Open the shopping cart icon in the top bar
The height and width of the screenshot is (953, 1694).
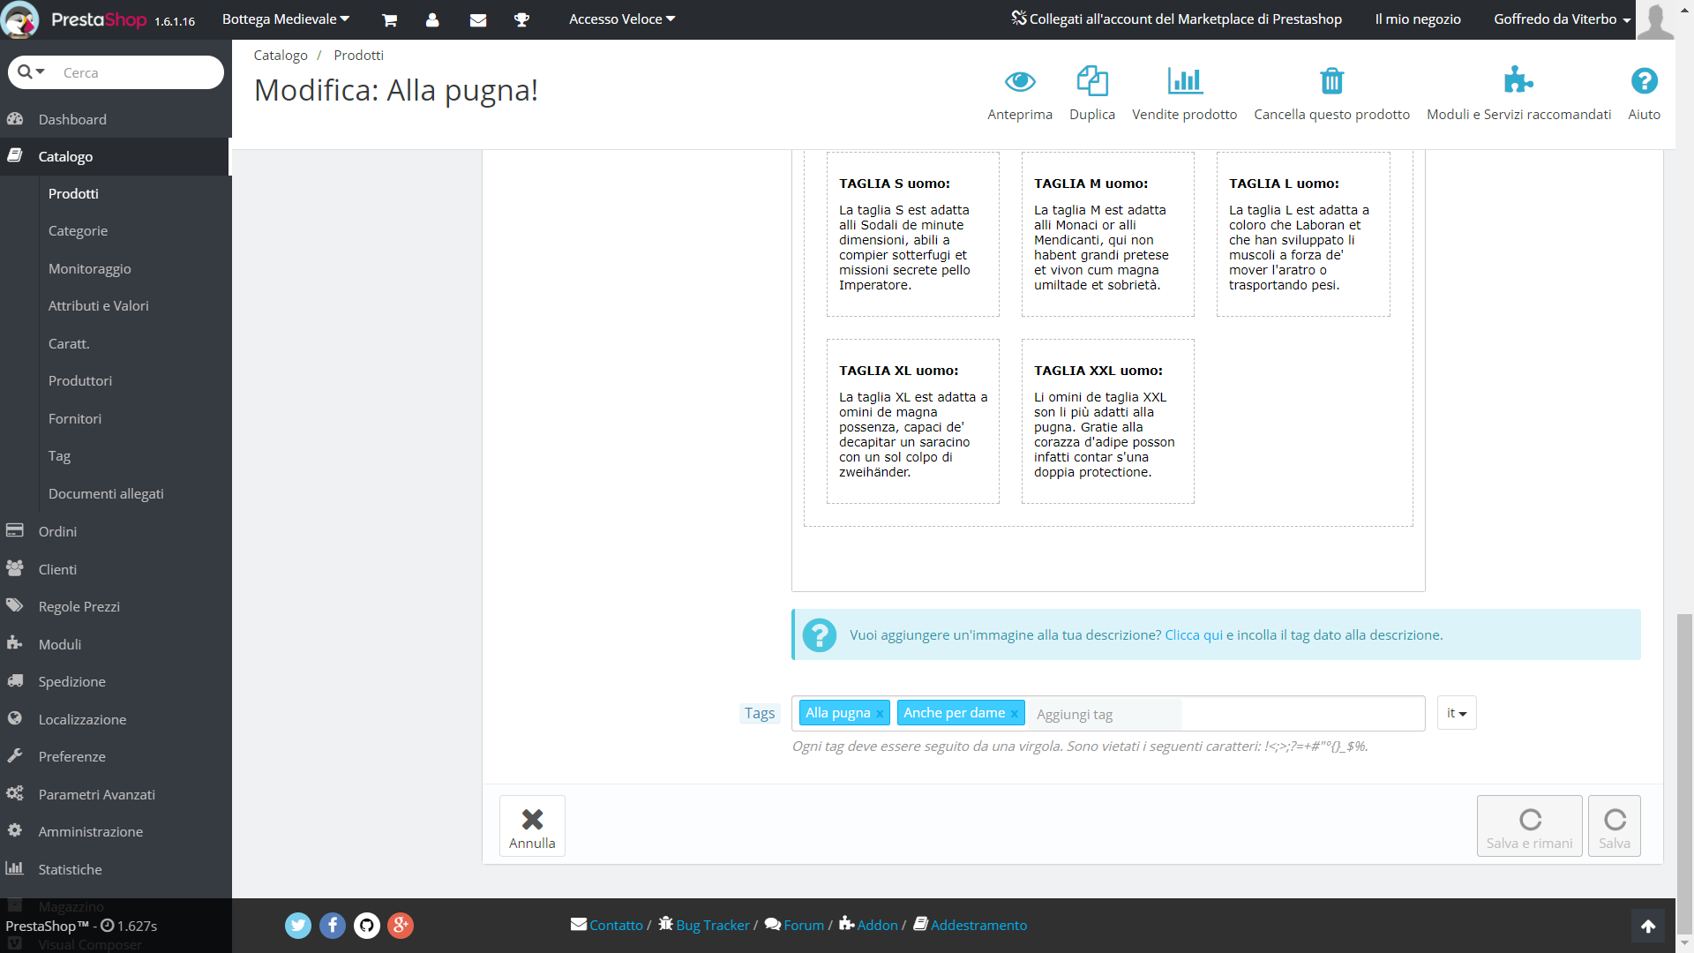pyautogui.click(x=389, y=19)
